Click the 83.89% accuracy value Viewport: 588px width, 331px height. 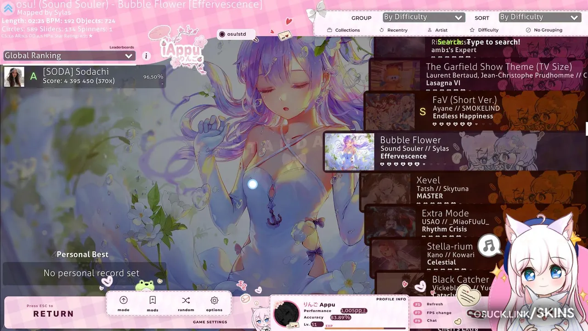[x=340, y=317]
